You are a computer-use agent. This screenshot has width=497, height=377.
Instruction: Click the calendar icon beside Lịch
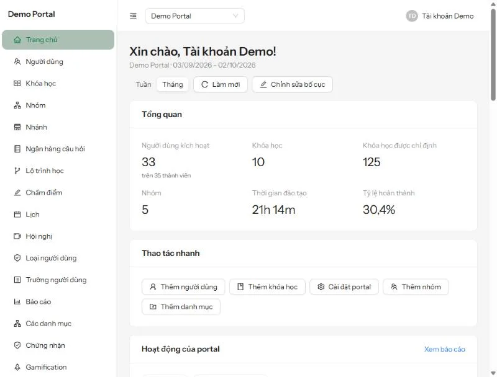pyautogui.click(x=17, y=215)
